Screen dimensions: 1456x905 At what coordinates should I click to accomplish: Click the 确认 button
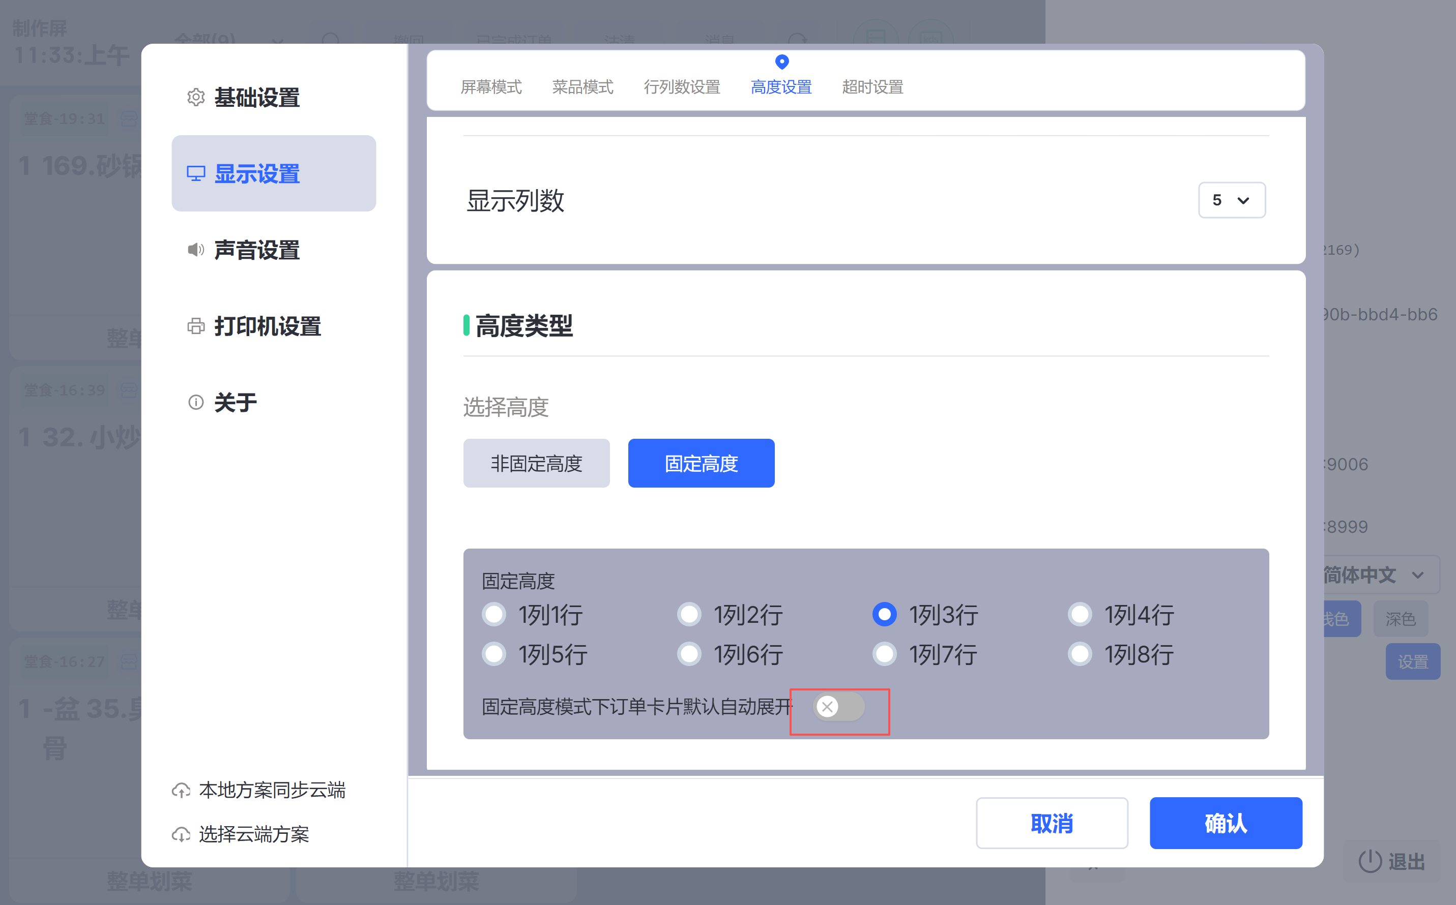pyautogui.click(x=1226, y=823)
